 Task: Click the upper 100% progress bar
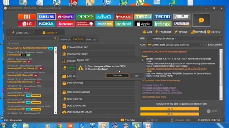(170, 109)
